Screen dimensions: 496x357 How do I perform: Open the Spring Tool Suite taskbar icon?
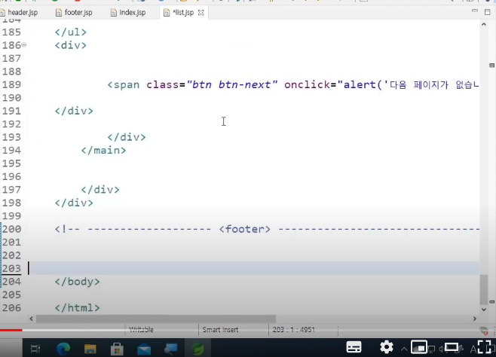click(197, 349)
